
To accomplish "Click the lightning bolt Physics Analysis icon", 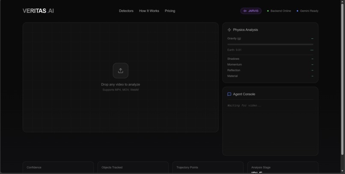I will click(x=229, y=30).
